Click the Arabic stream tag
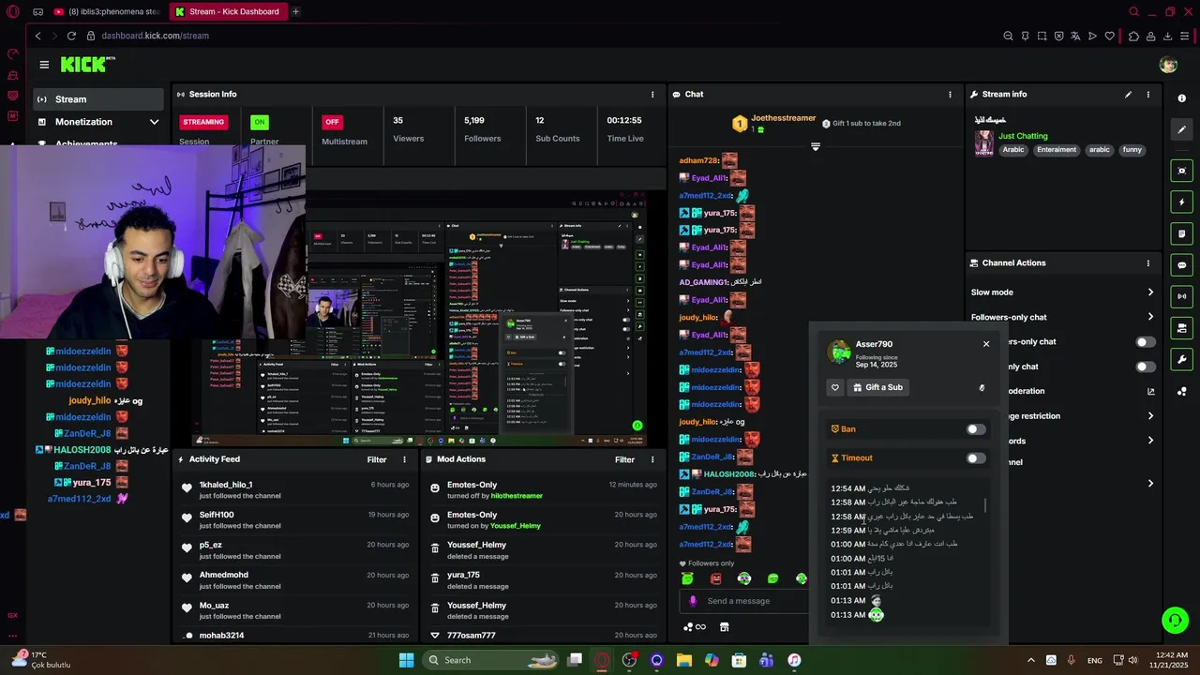Screen dimensions: 1200x675 1013,150
